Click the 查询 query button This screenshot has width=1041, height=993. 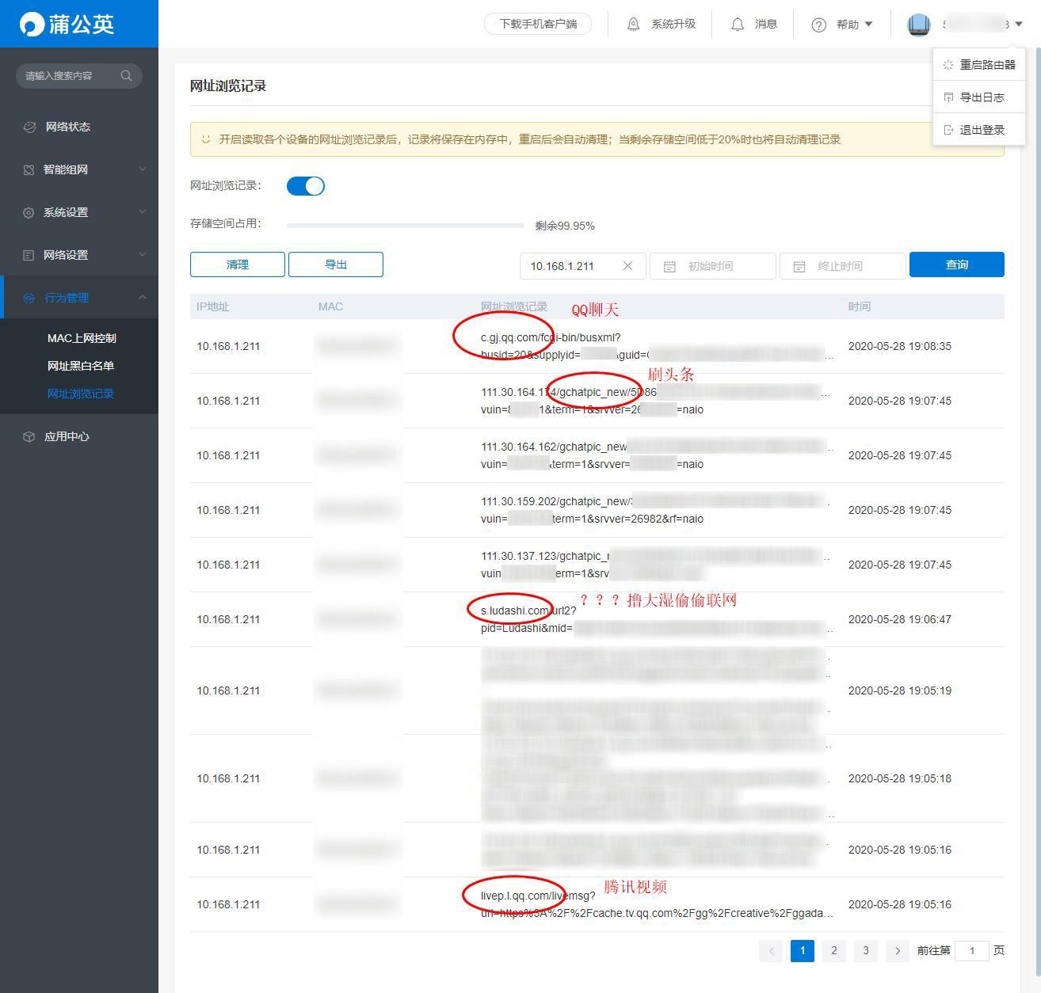(x=956, y=264)
